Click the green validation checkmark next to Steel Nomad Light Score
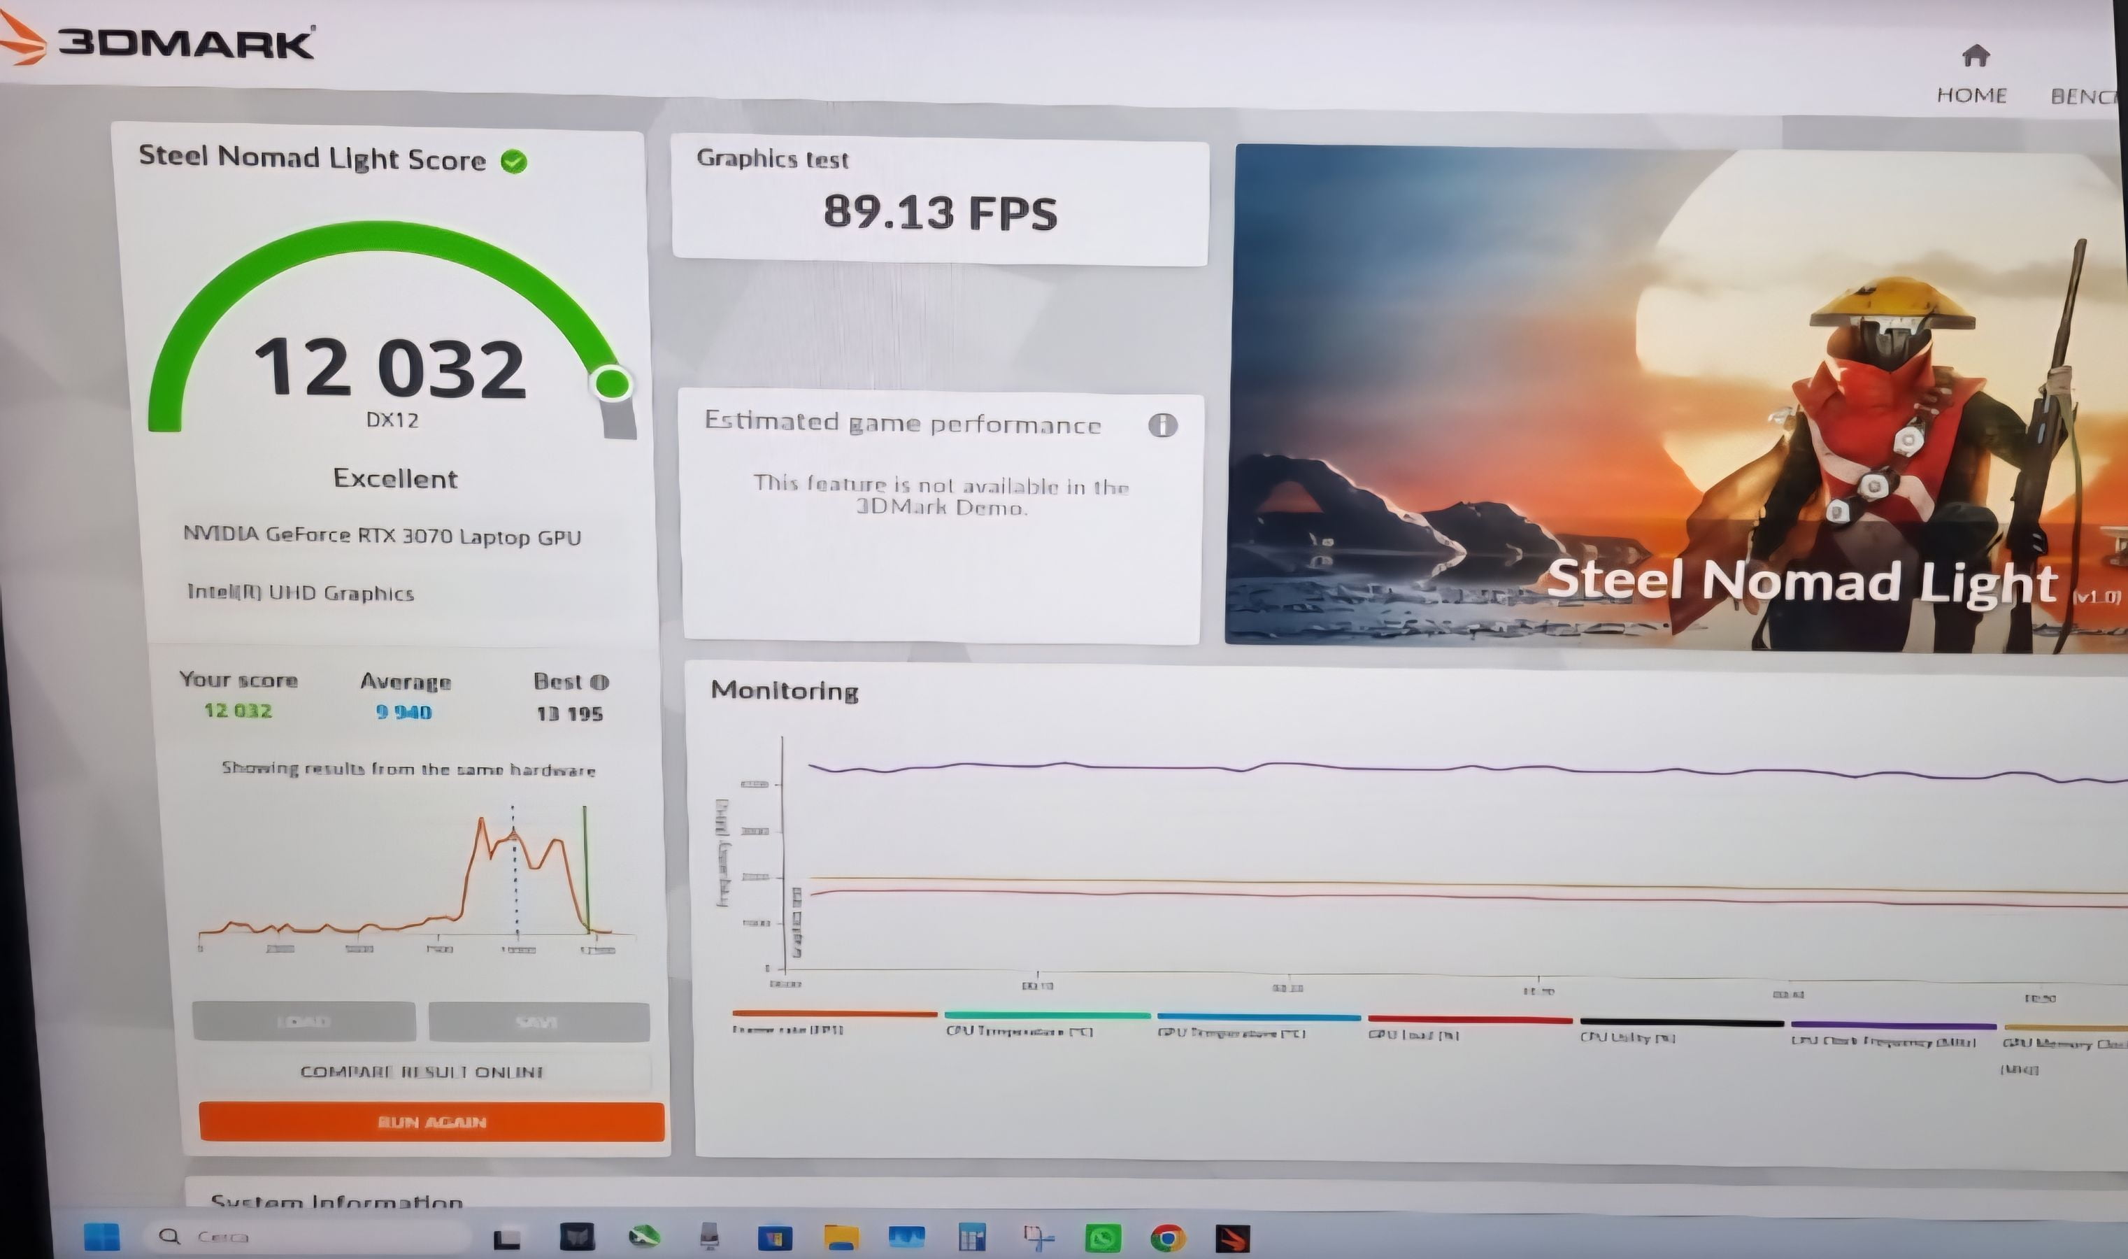The height and width of the screenshot is (1259, 2128). pyautogui.click(x=514, y=161)
